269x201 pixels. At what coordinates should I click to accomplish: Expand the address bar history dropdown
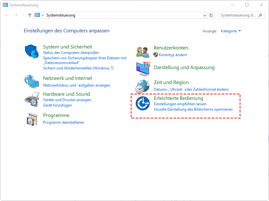(x=204, y=15)
